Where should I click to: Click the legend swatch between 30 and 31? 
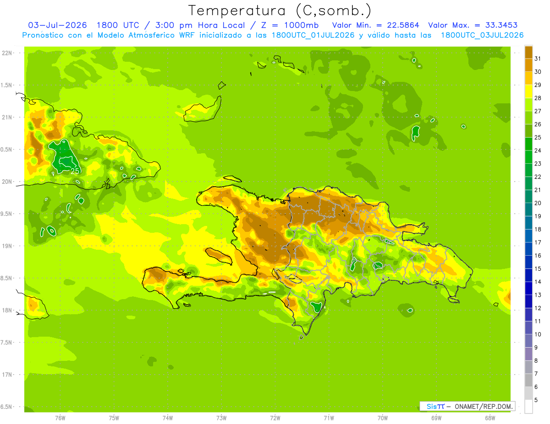[x=528, y=65]
